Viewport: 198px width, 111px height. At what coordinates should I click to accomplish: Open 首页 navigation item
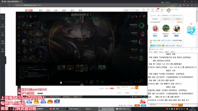tap(40, 10)
